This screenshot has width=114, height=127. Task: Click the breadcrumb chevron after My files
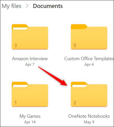click(x=27, y=6)
